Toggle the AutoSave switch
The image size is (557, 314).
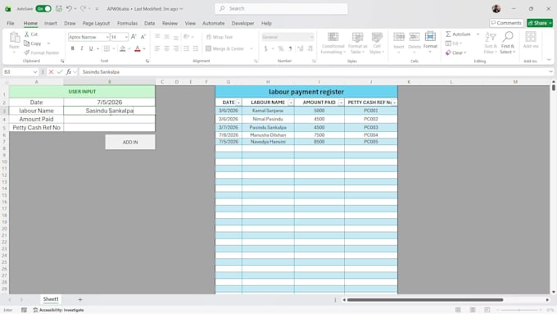pyautogui.click(x=43, y=8)
